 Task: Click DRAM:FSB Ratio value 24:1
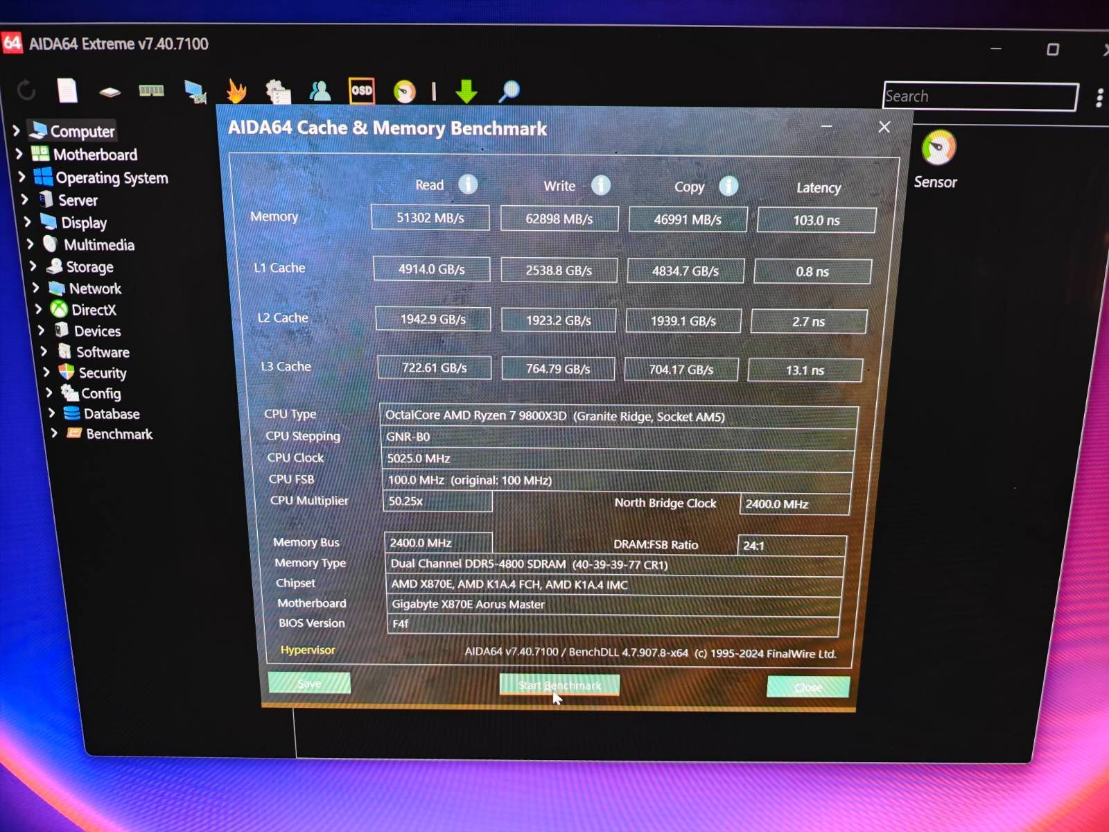point(792,546)
